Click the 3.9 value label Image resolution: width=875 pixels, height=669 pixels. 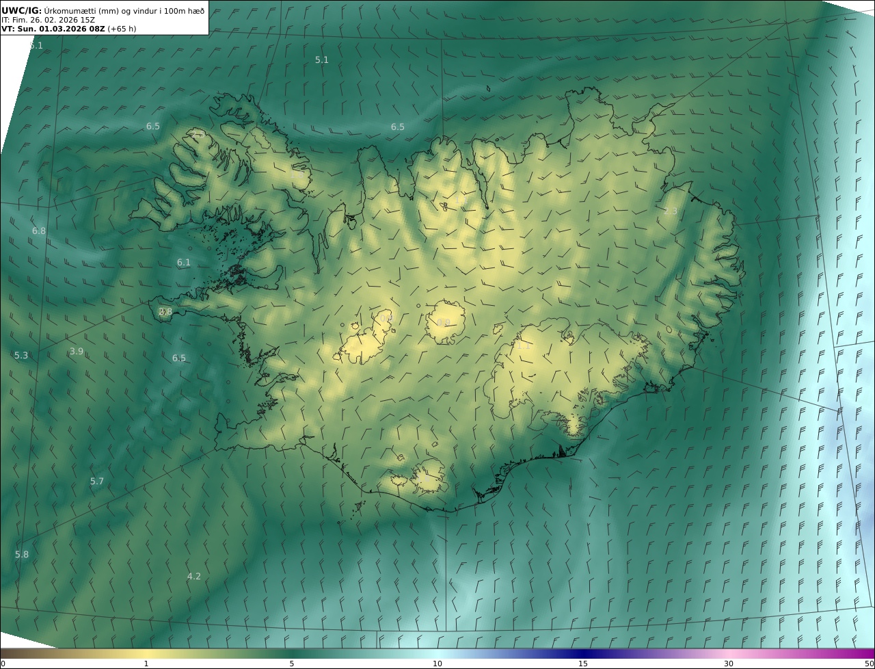pos(77,352)
